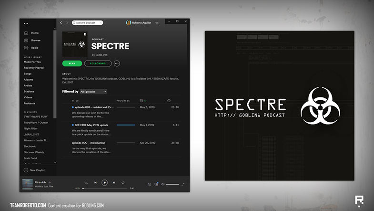Open Browse in the sidebar

36,41
